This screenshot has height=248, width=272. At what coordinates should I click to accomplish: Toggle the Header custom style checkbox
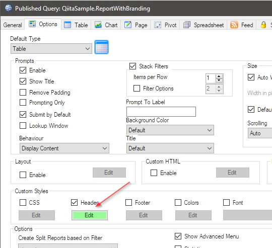[x=74, y=202]
